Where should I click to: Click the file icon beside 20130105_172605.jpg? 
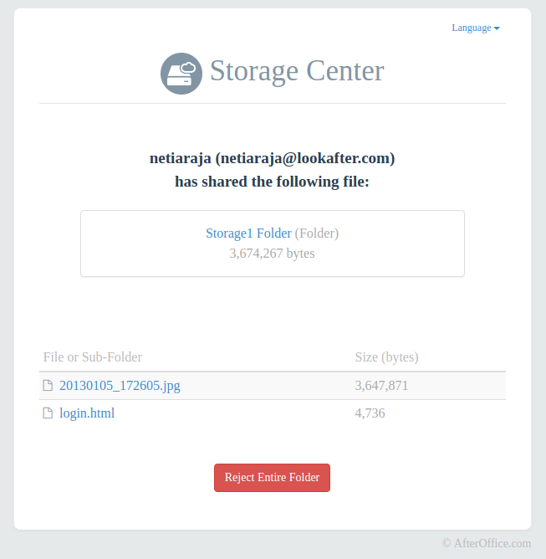point(48,386)
